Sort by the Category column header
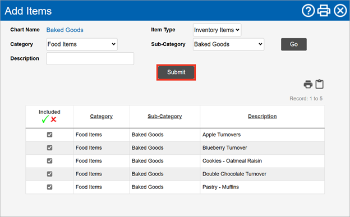This screenshot has height=217, width=350. point(102,116)
